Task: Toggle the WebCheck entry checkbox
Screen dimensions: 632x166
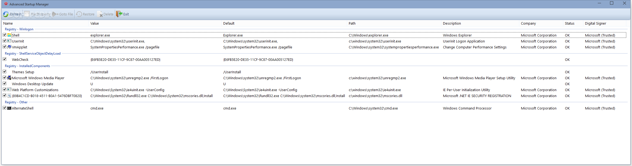Action: (5, 59)
